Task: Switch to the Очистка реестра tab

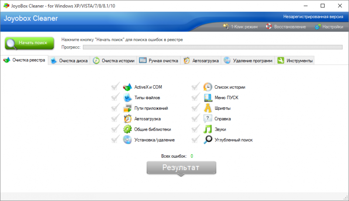Action: [x=24, y=60]
